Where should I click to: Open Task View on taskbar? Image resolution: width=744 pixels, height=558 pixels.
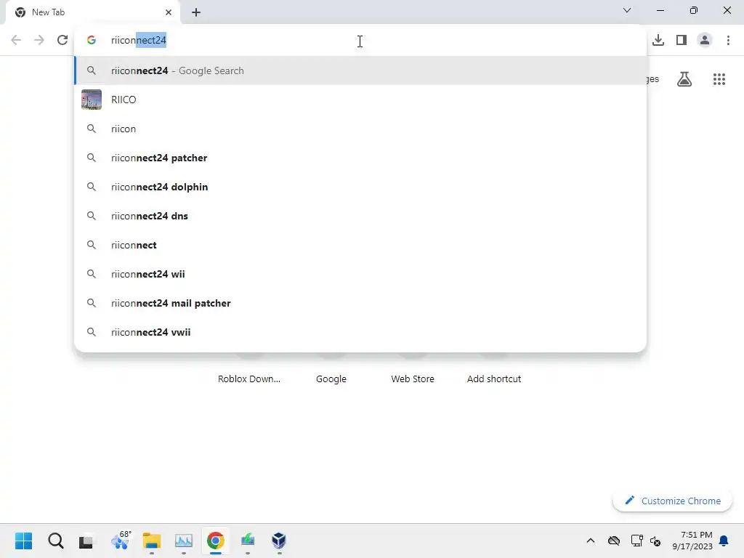tap(86, 541)
